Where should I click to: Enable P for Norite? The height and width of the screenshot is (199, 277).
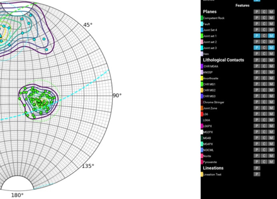click(x=257, y=156)
